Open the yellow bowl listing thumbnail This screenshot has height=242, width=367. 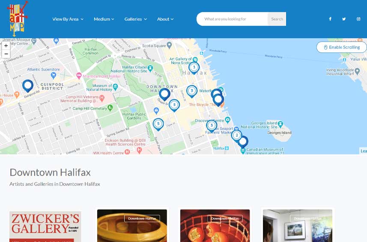(132, 226)
